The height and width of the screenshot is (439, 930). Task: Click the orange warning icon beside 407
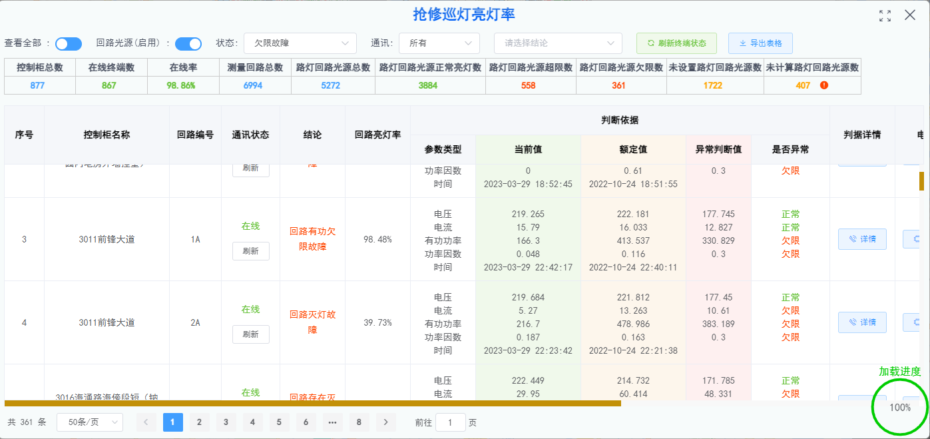pos(824,85)
